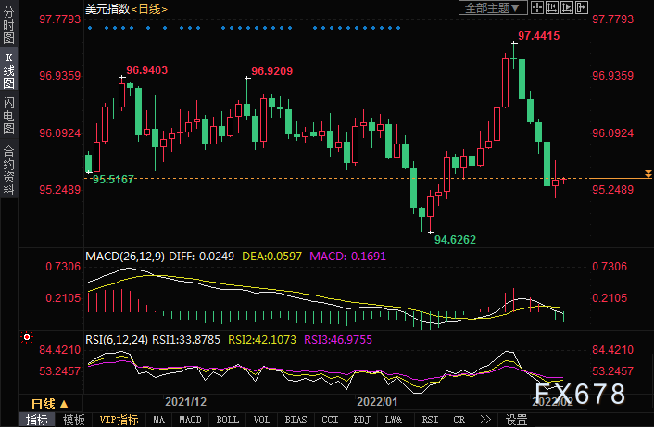The image size is (654, 427).
Task: Click the 95.5167 price line label
Action: pos(113,180)
